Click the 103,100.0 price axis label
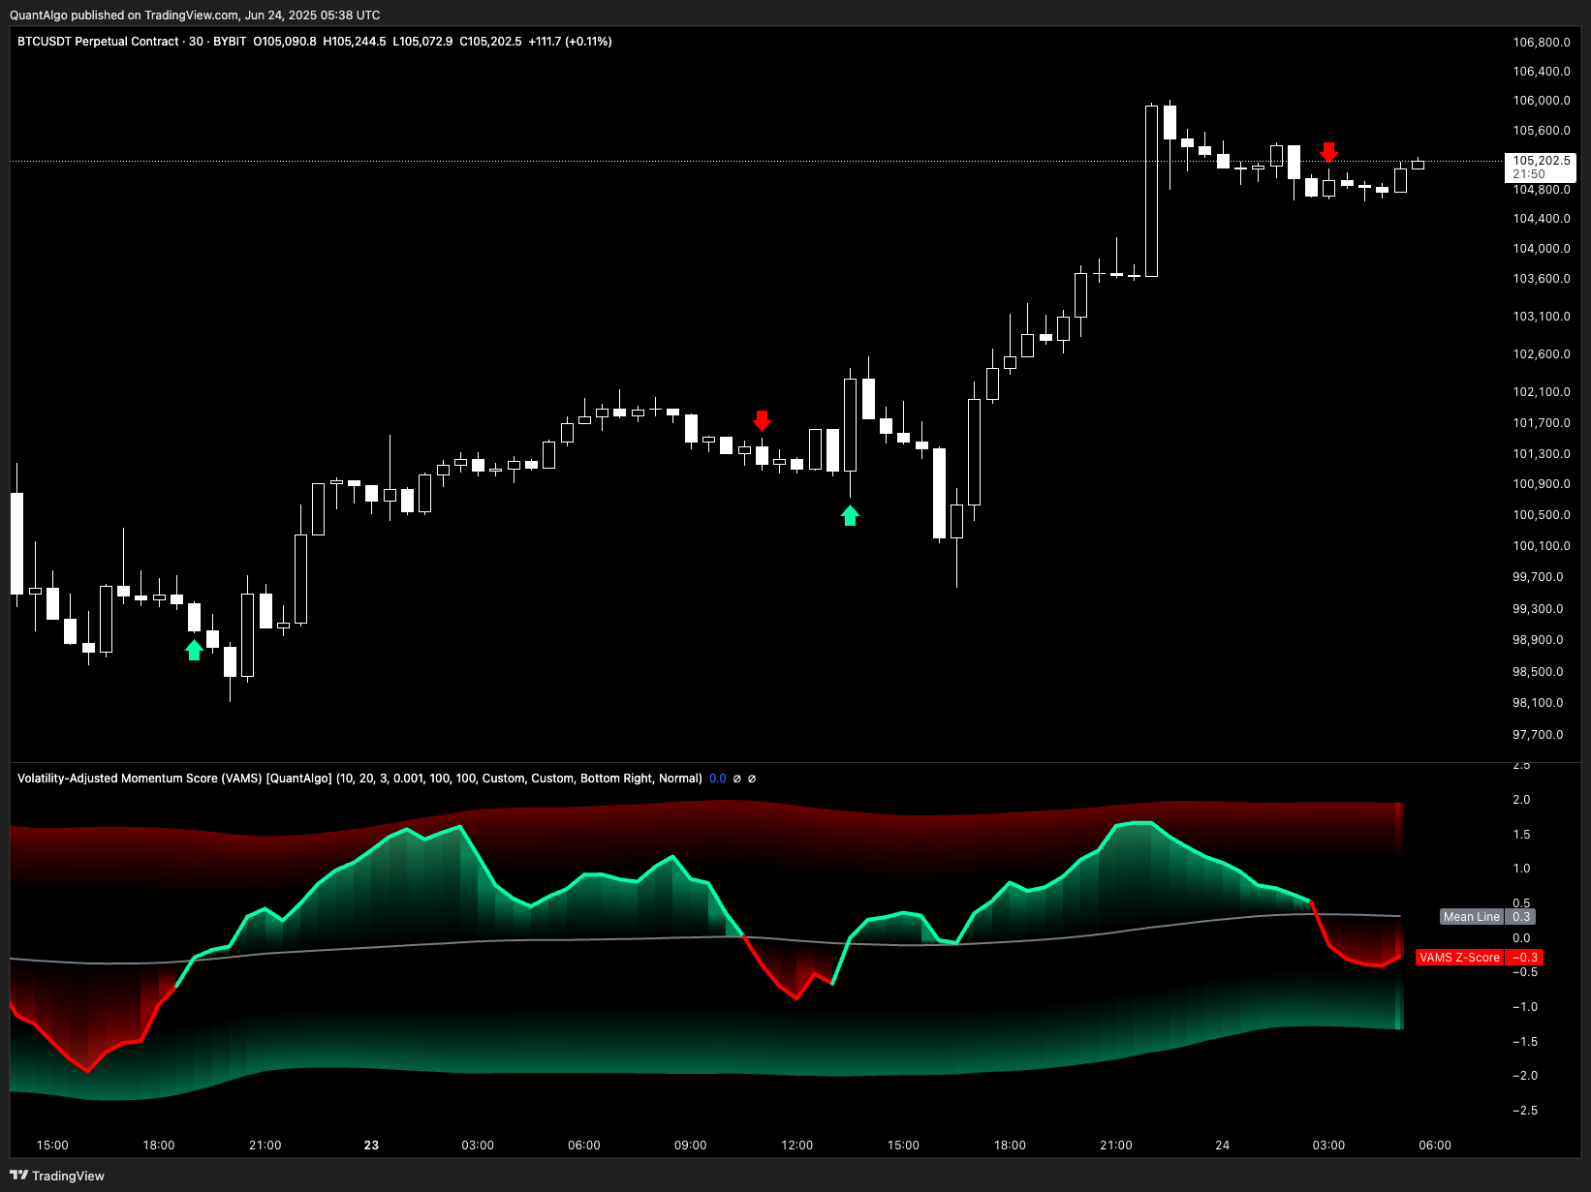The image size is (1591, 1192). click(x=1542, y=317)
